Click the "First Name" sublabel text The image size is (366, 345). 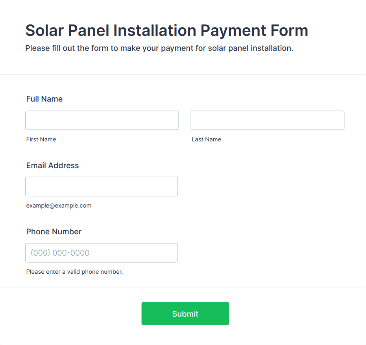pos(41,139)
